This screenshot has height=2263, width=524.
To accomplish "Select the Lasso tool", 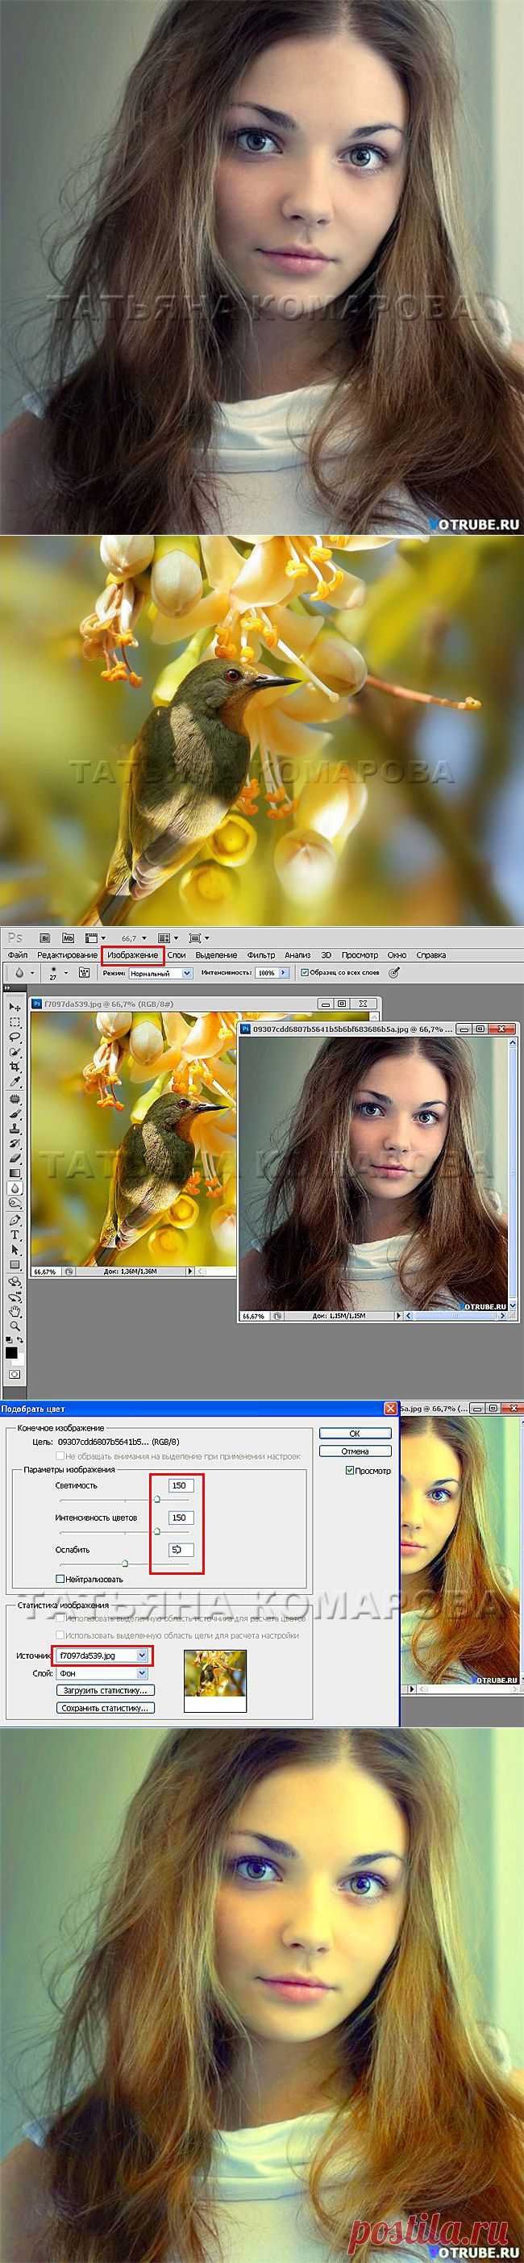I will pyautogui.click(x=15, y=1037).
